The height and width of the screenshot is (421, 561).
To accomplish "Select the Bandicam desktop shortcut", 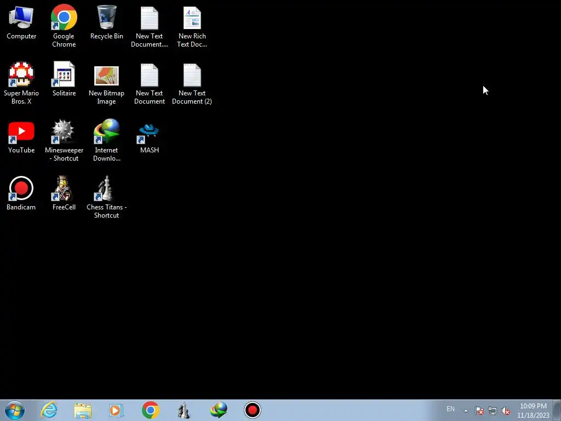I will [21, 194].
